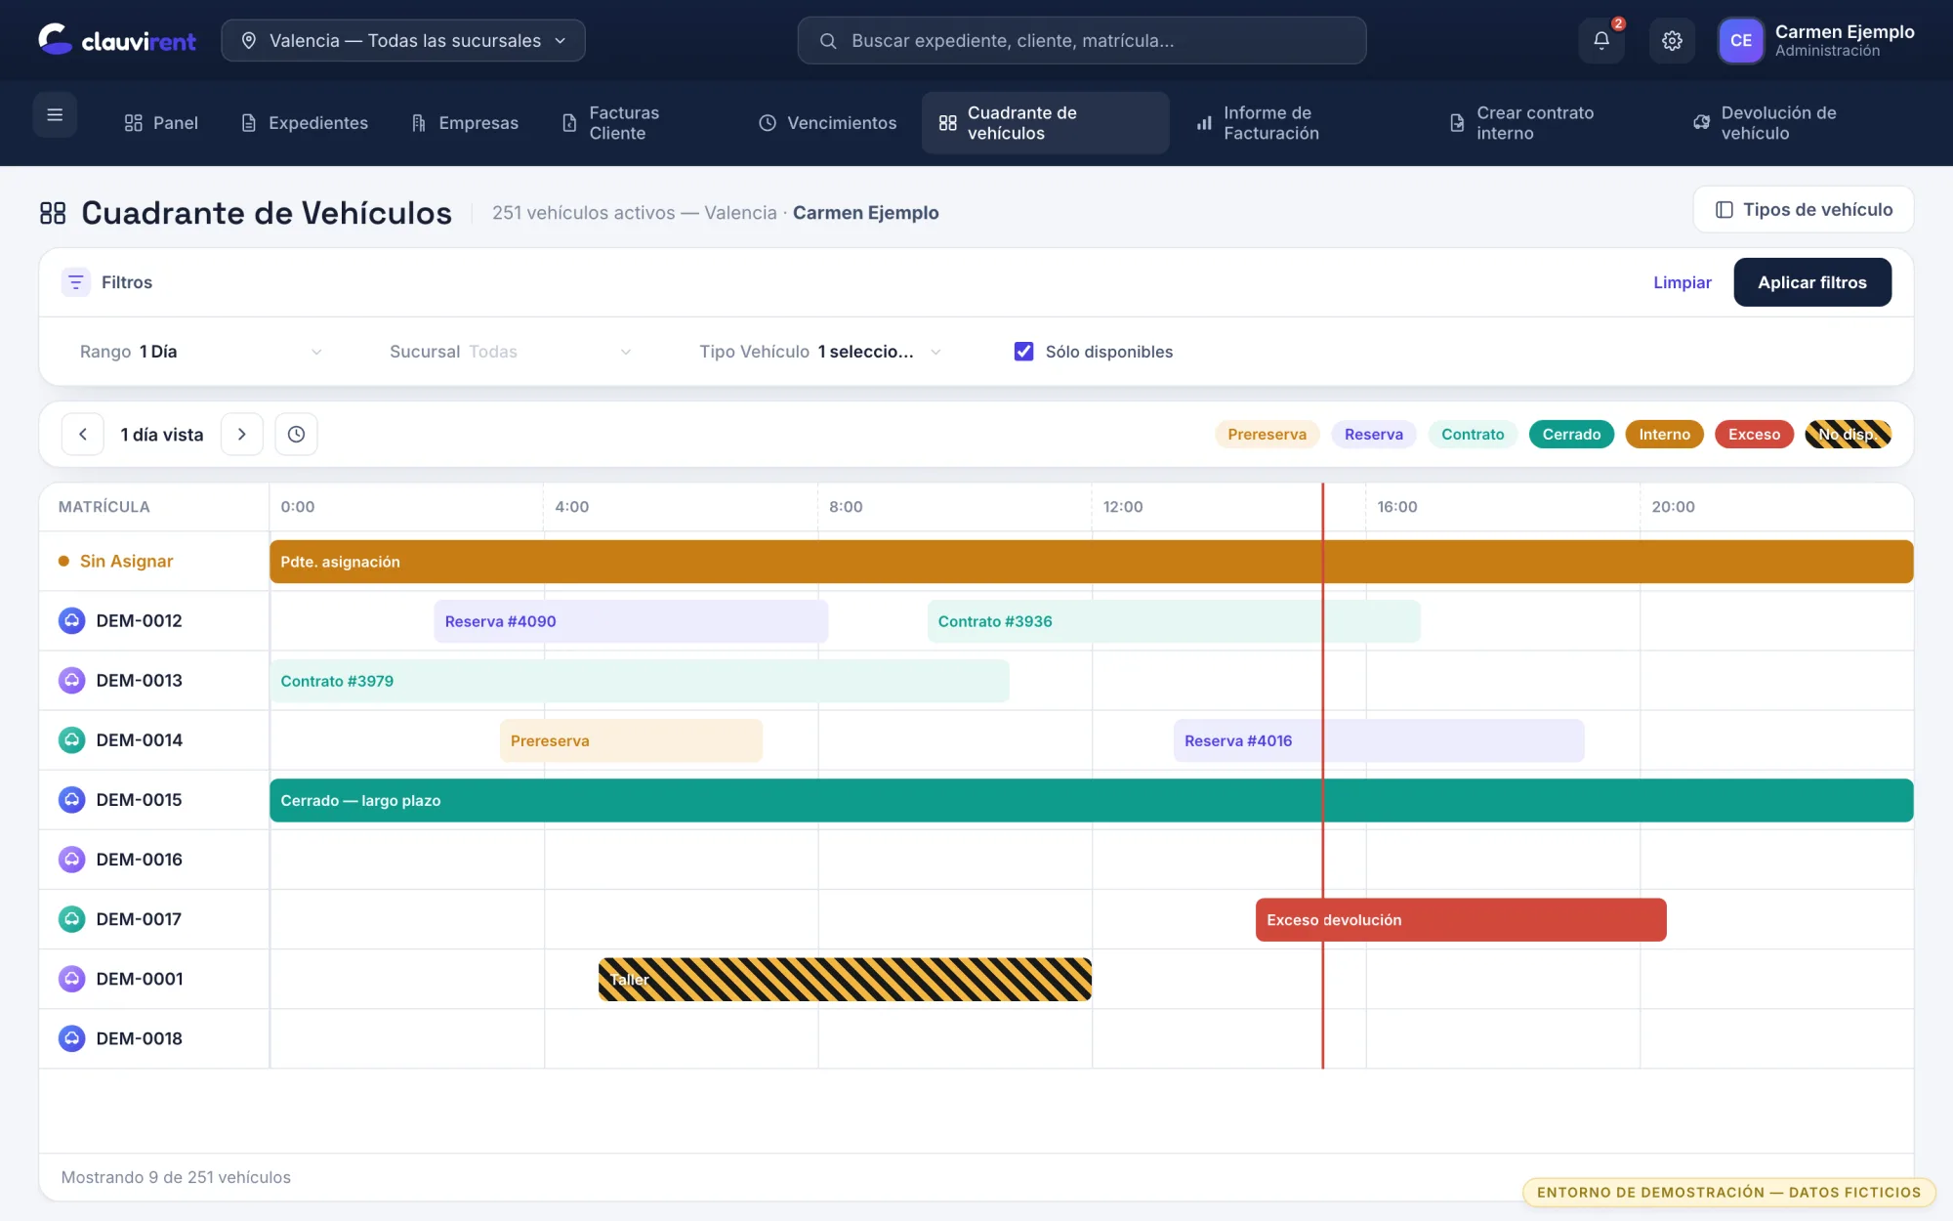
Task: Click the hamburger menu icon
Action: point(55,115)
